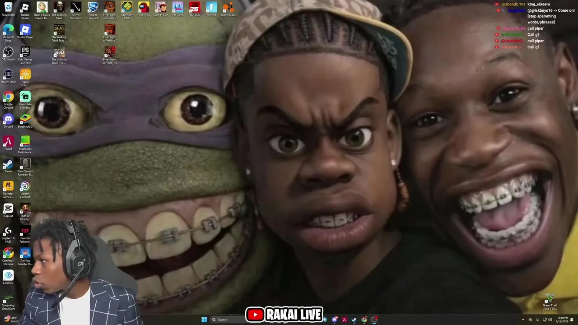The image size is (578, 325).
Task: Launch Streamfog VirtualCam shortcut
Action: tap(8, 302)
